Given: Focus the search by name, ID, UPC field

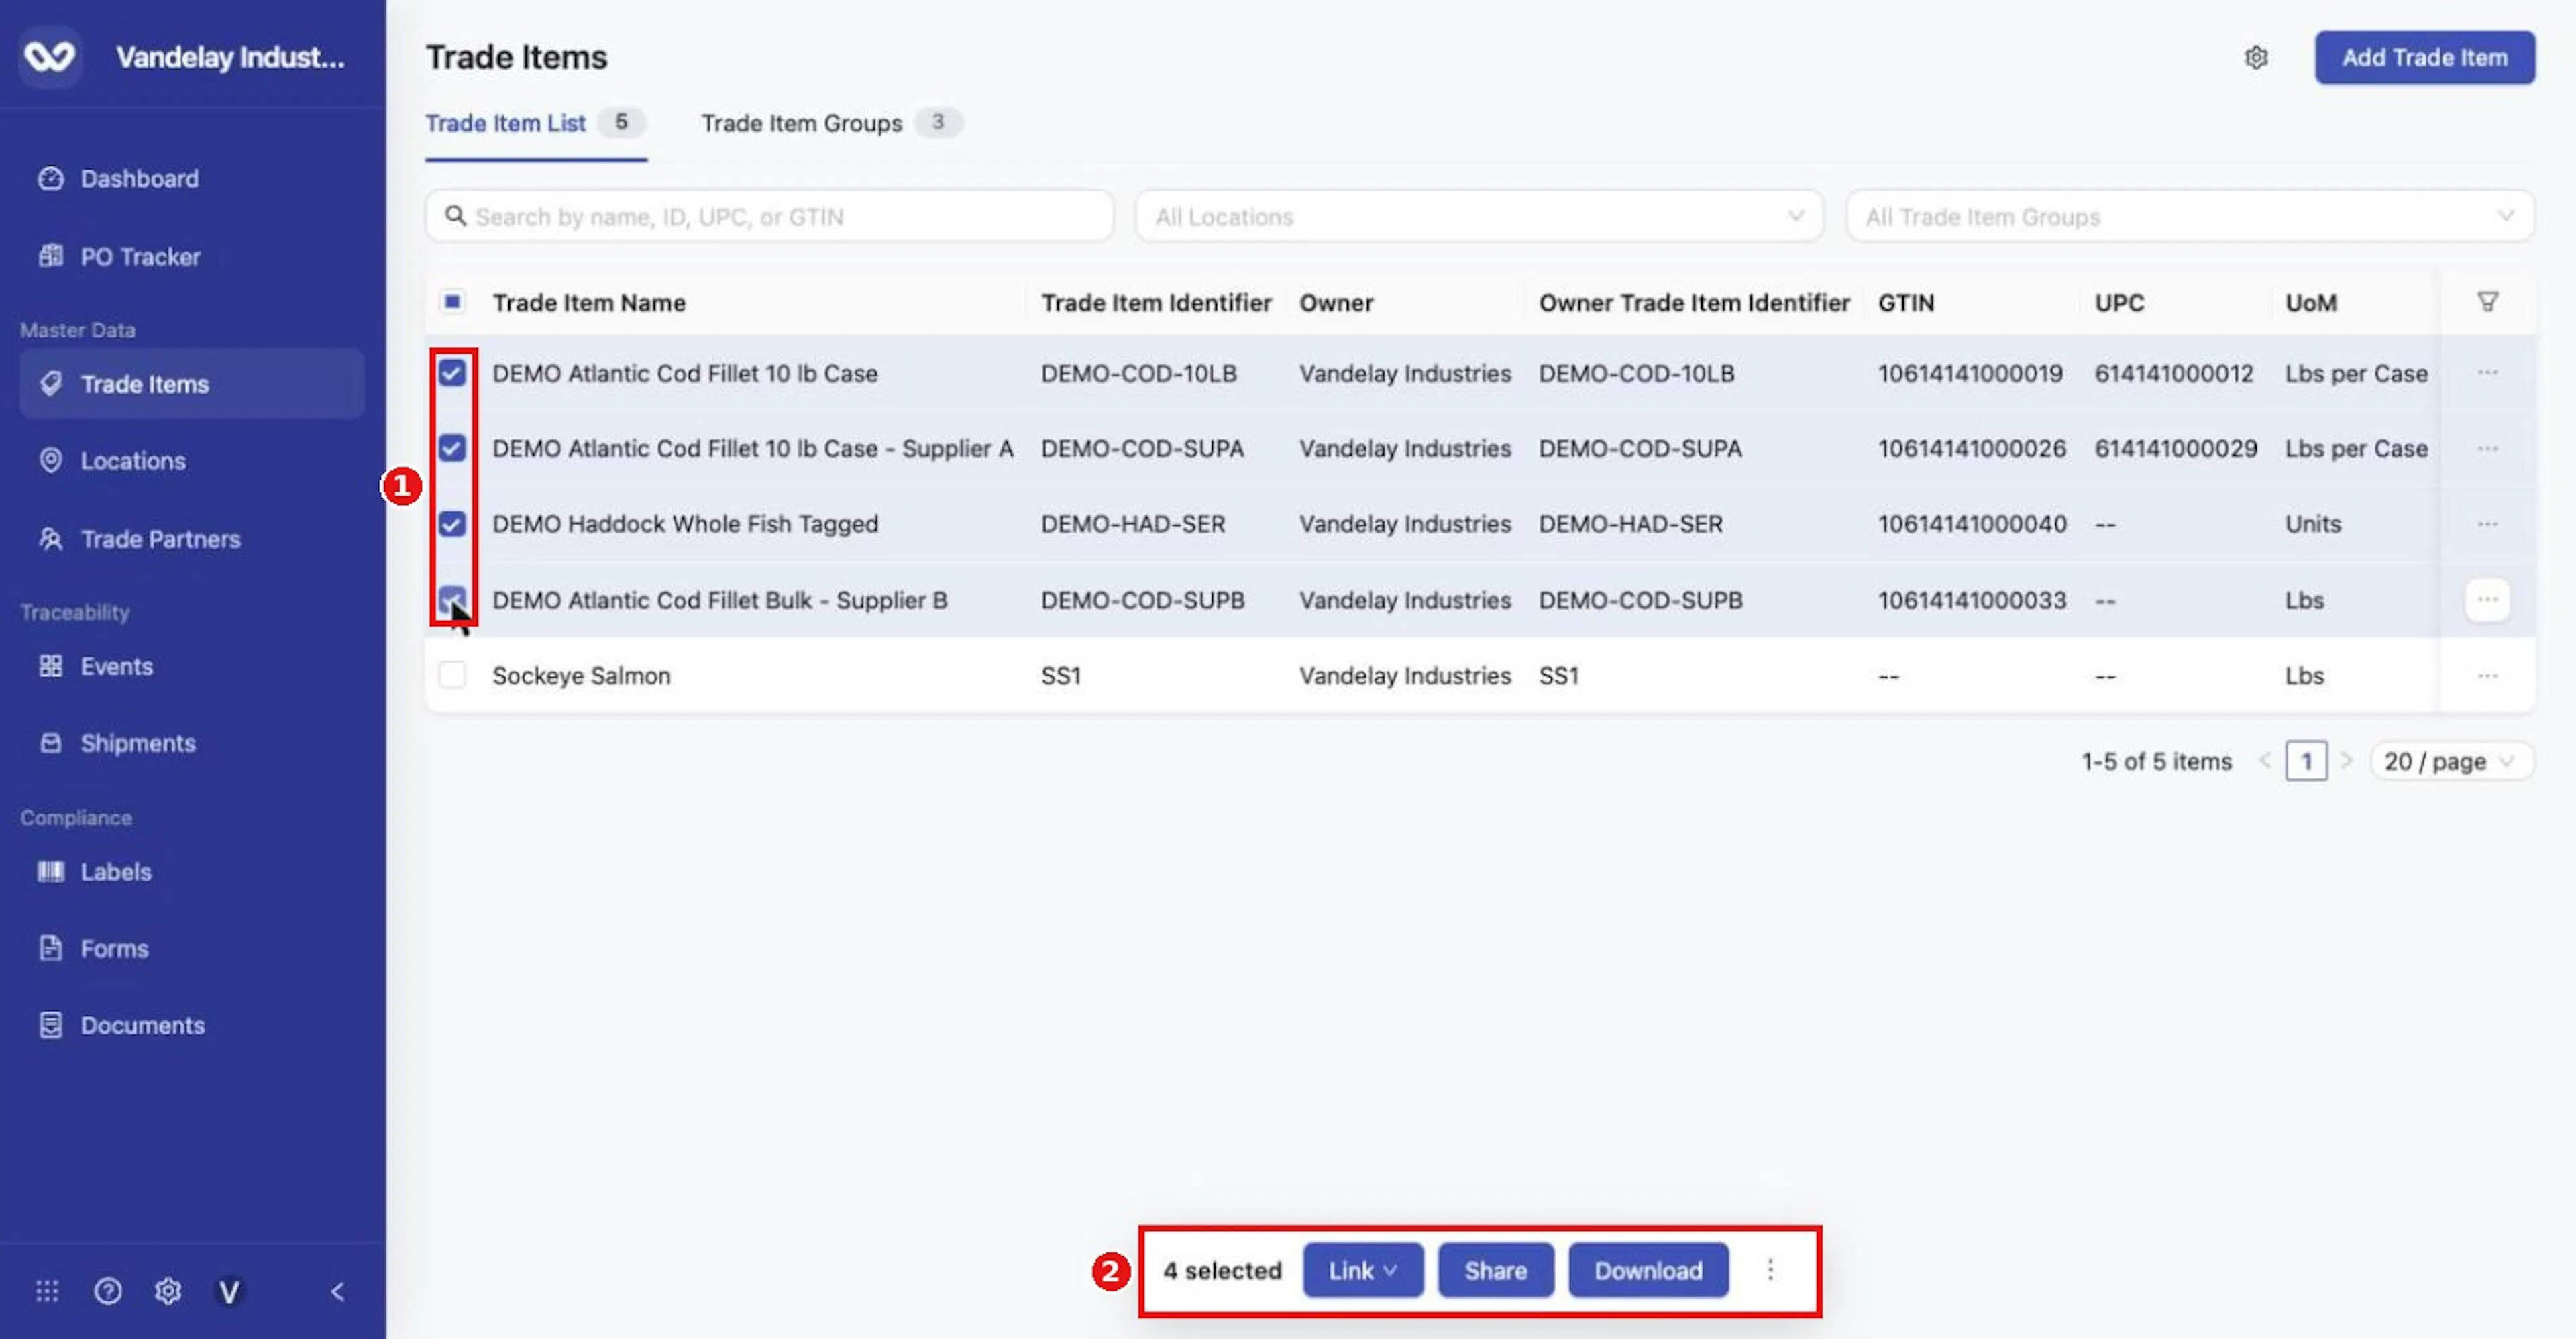Looking at the screenshot, I should pos(769,216).
